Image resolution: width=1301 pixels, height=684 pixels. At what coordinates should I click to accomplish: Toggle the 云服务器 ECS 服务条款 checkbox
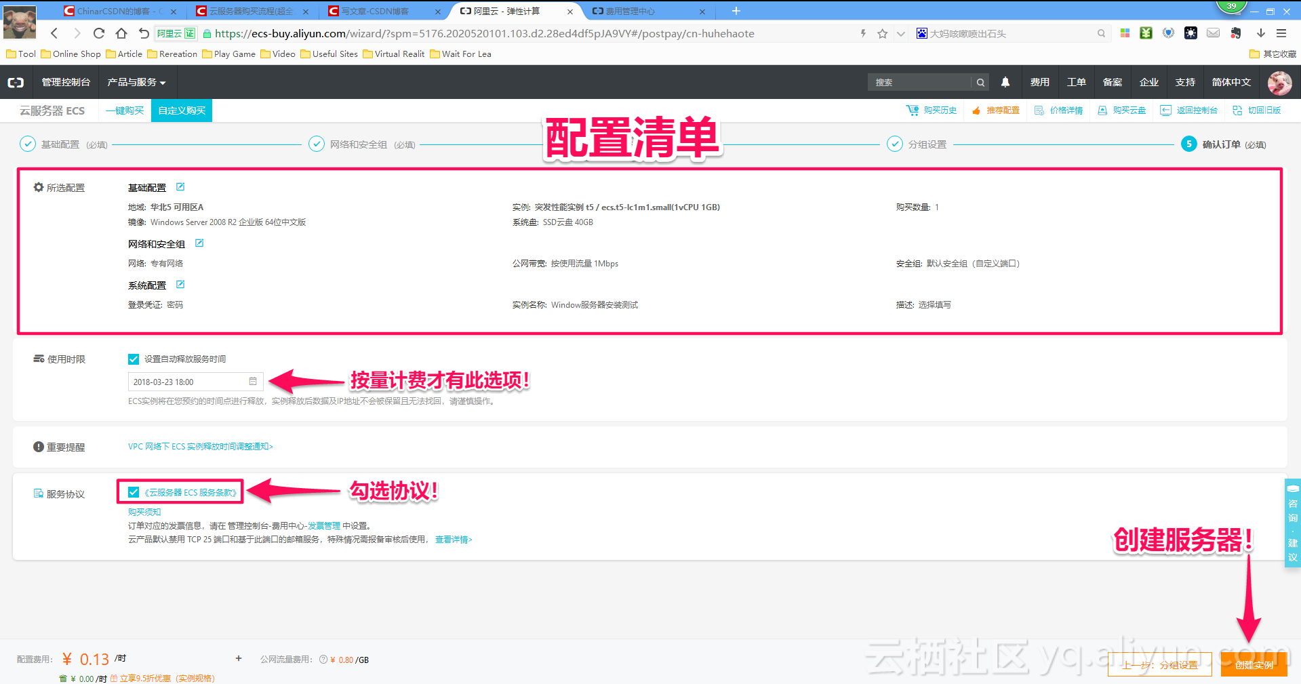pyautogui.click(x=134, y=493)
